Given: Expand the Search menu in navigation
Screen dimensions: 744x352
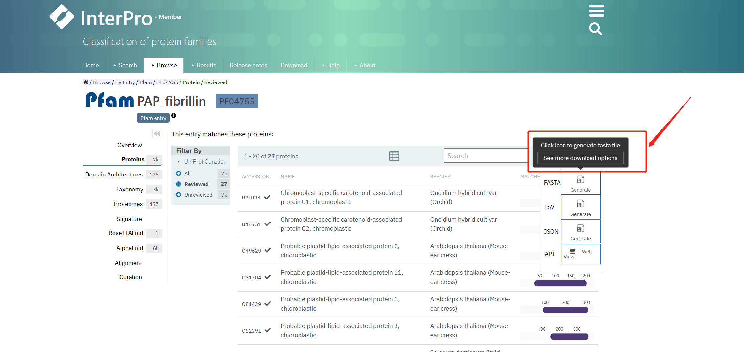Looking at the screenshot, I should pos(125,65).
